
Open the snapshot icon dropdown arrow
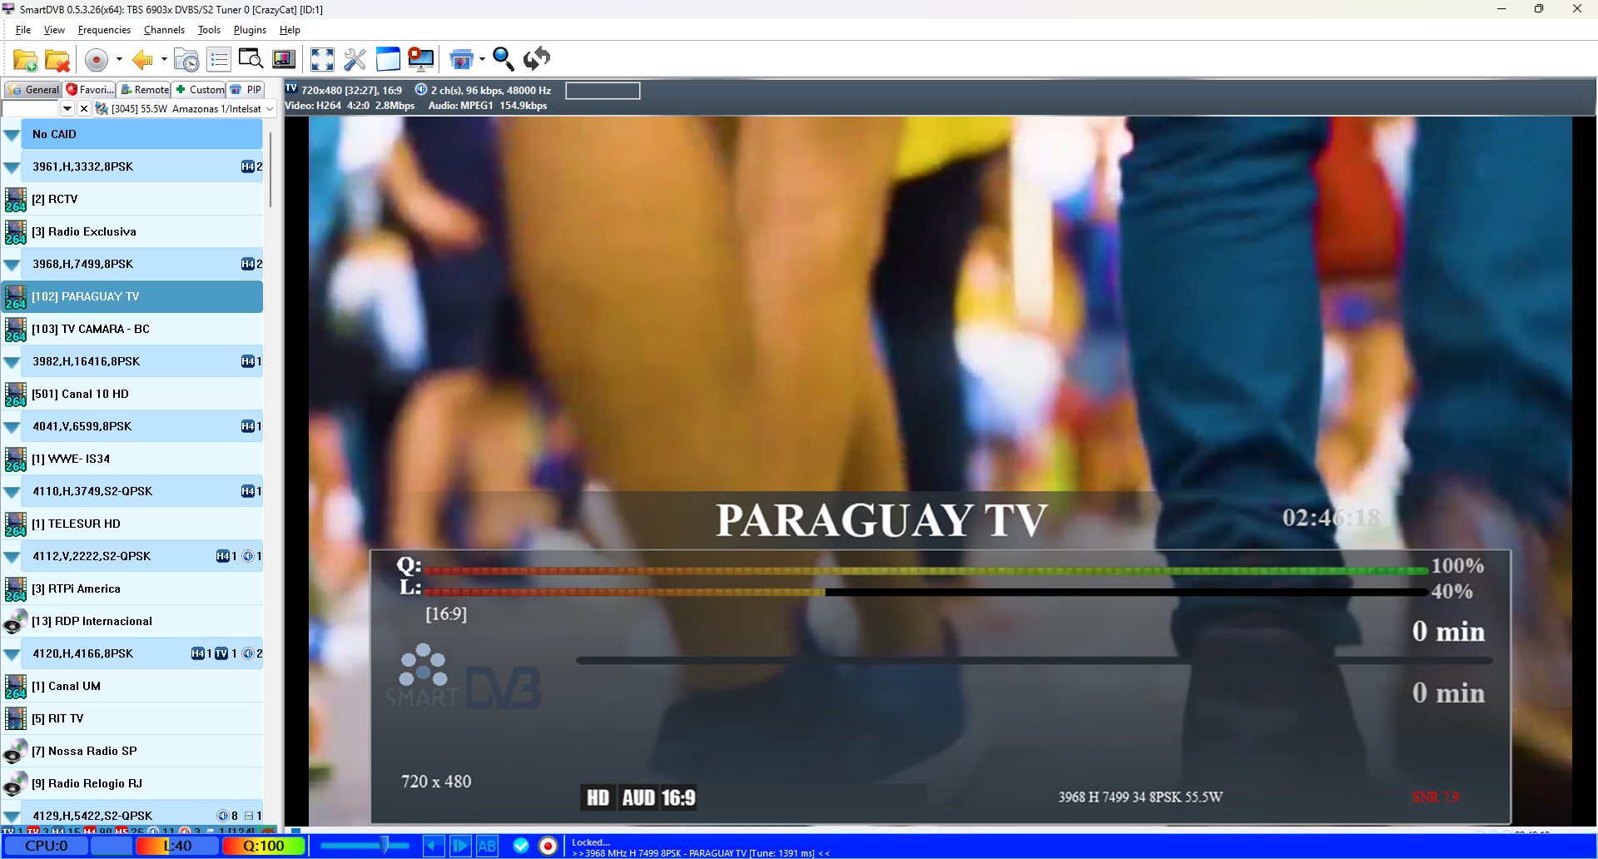482,59
